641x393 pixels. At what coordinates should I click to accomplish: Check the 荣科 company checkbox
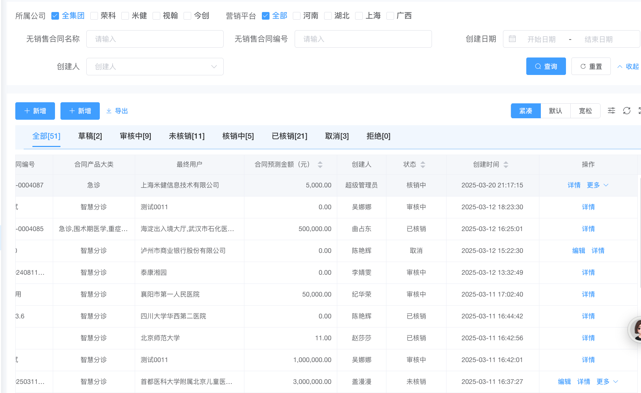click(94, 16)
